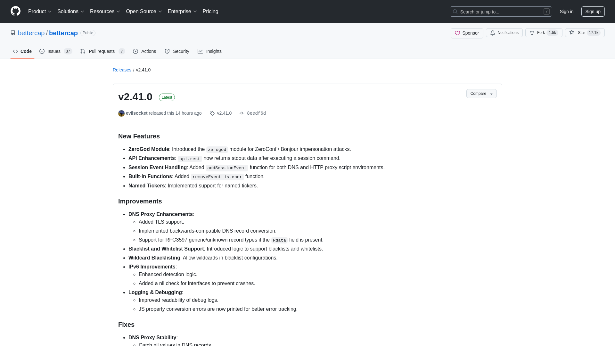Click the slash shortcut key icon
The height and width of the screenshot is (346, 615).
[x=546, y=12]
